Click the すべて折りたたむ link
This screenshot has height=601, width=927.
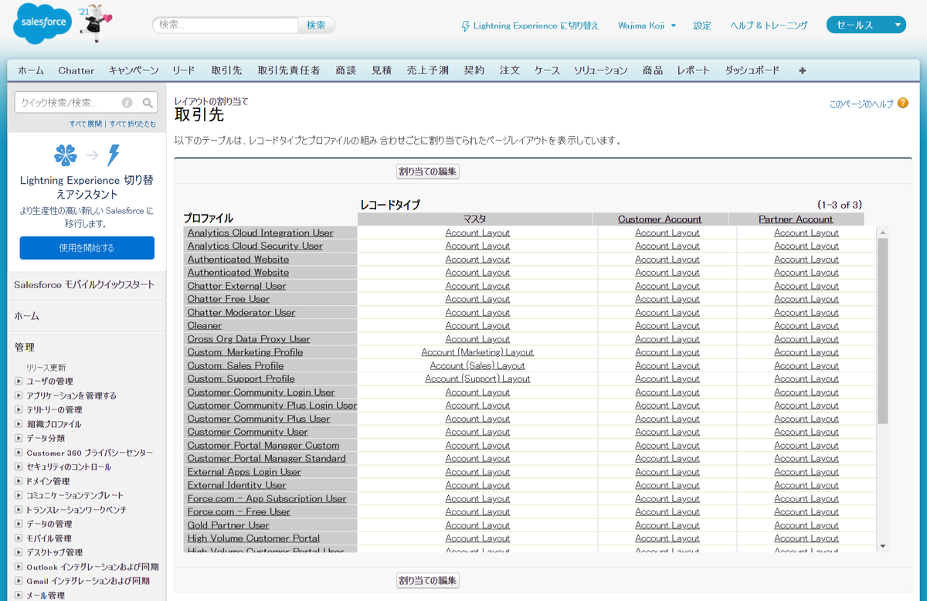click(132, 124)
